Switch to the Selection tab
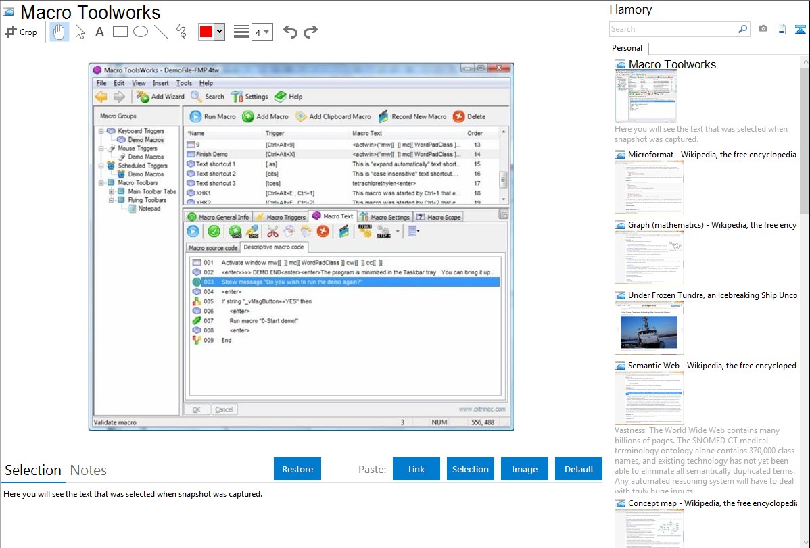The image size is (810, 548). coord(33,470)
